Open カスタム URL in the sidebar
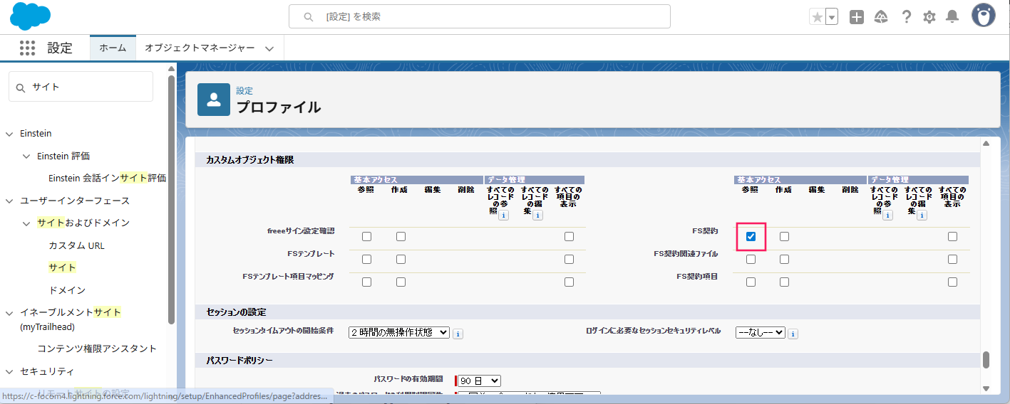The height and width of the screenshot is (404, 1010). [x=76, y=245]
